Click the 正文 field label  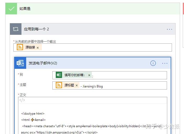click(23, 95)
